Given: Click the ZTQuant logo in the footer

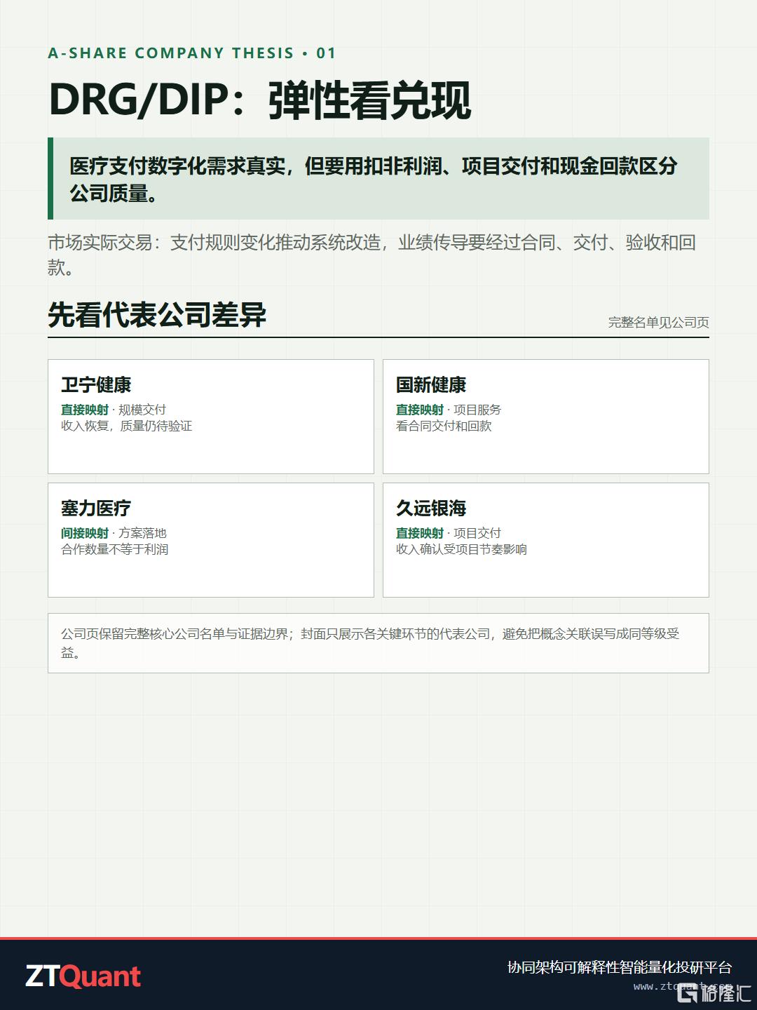Looking at the screenshot, I should click(83, 976).
